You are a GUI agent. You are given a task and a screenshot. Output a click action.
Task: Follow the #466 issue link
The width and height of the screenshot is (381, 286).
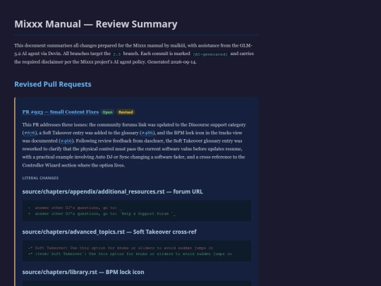66,141
